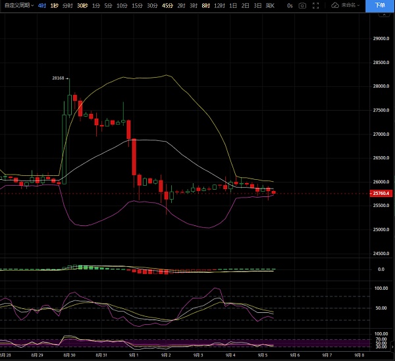Switch to the 1秒 timeframe

pos(55,5)
